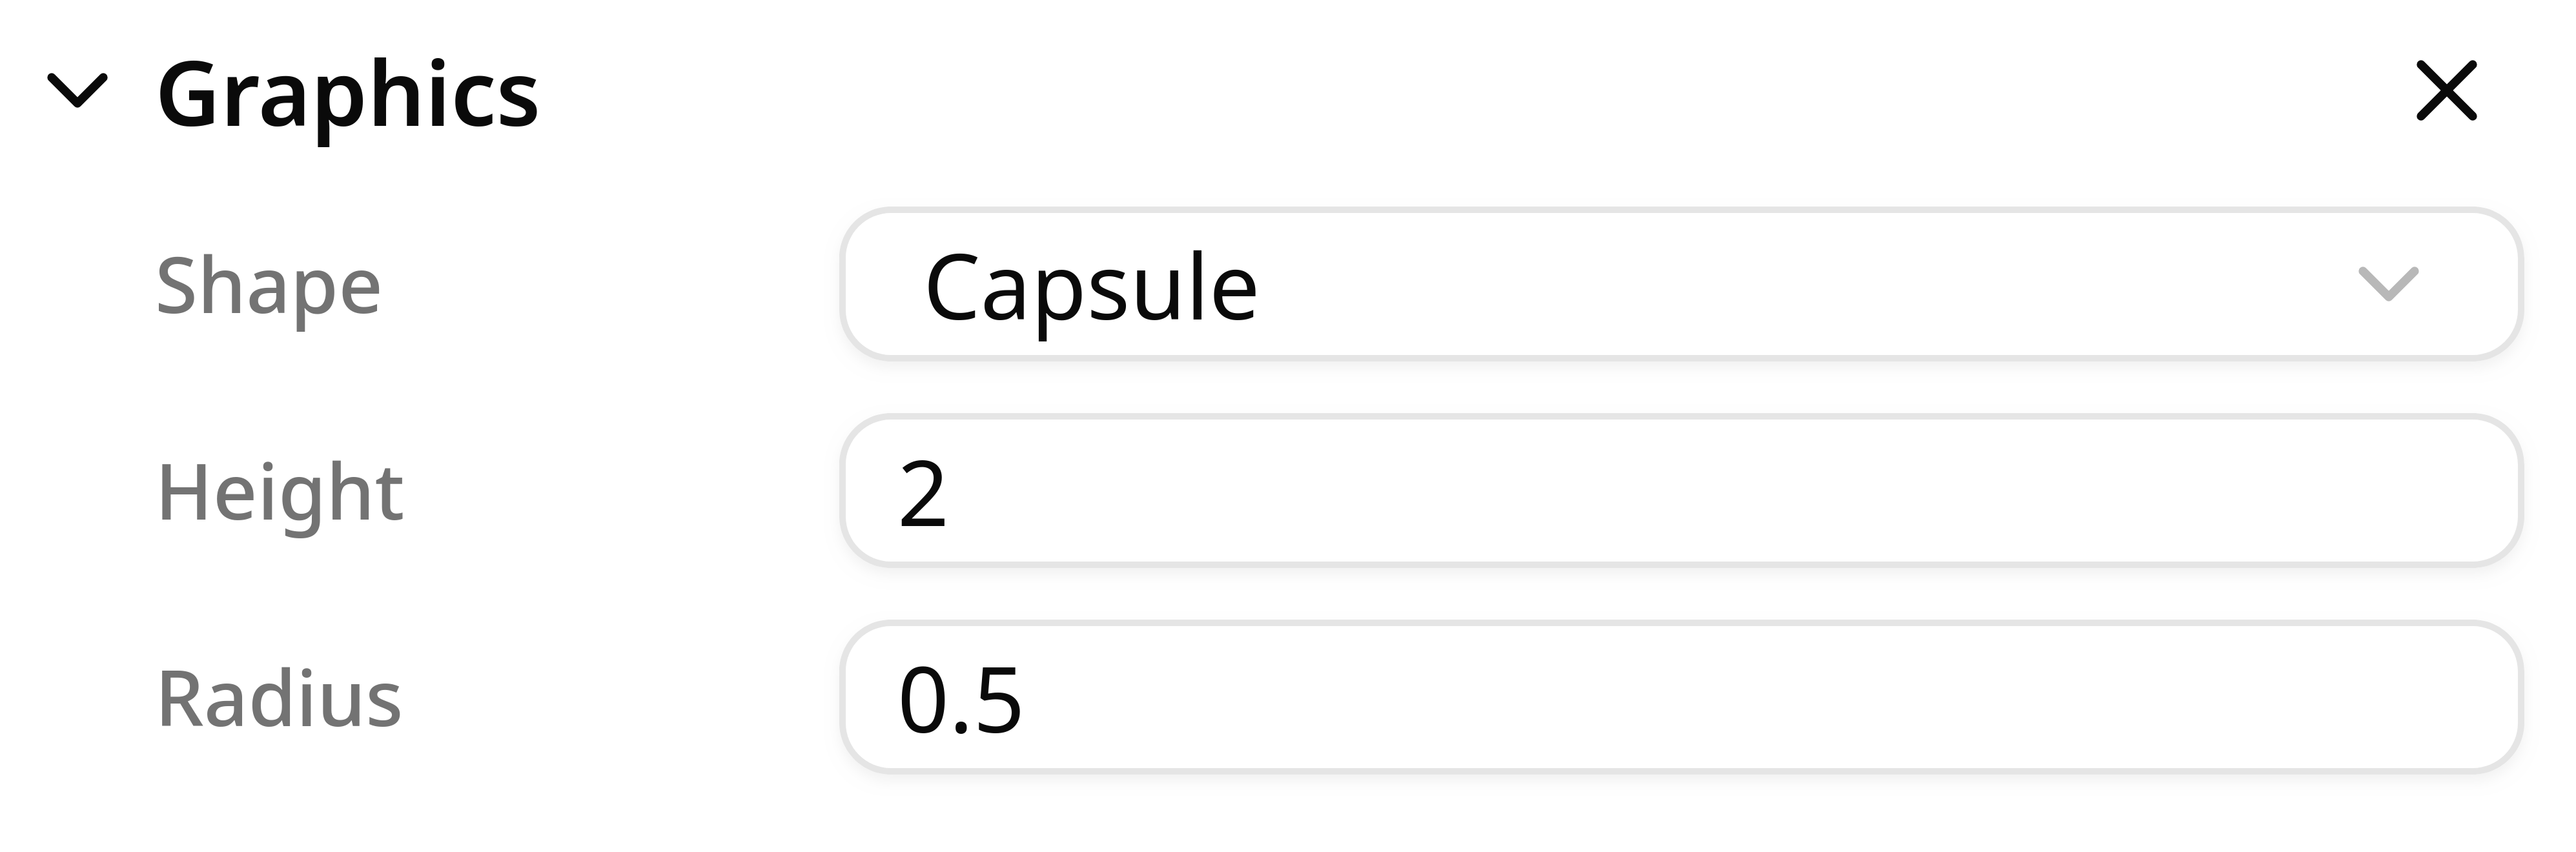This screenshot has height=852, width=2576.
Task: Click right side of Radius text box
Action: pyautogui.click(x=2300, y=698)
